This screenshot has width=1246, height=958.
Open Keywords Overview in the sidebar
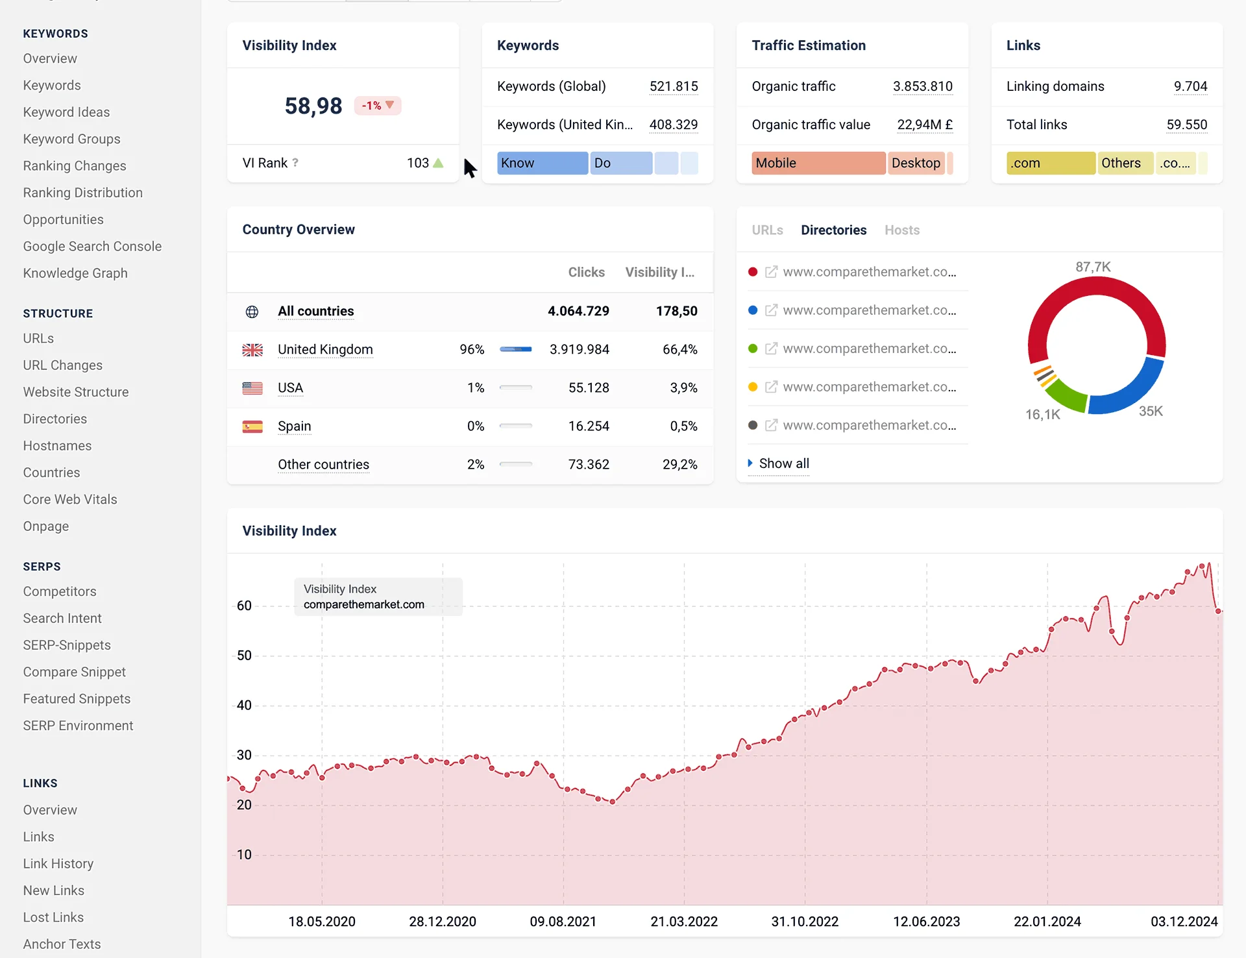(50, 58)
